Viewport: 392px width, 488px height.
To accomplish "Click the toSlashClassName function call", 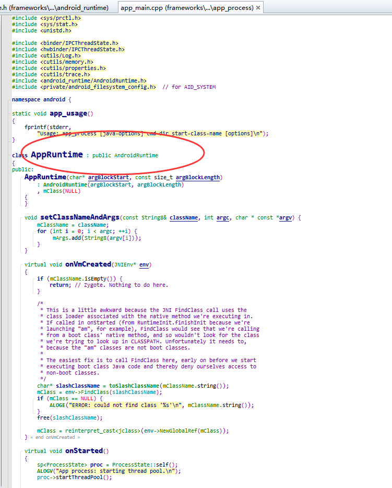I will [134, 386].
